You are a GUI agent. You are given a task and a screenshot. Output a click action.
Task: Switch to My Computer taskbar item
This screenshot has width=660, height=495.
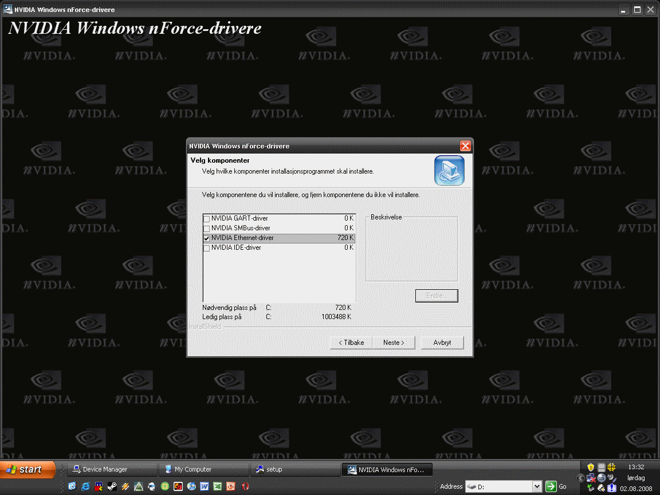203,469
